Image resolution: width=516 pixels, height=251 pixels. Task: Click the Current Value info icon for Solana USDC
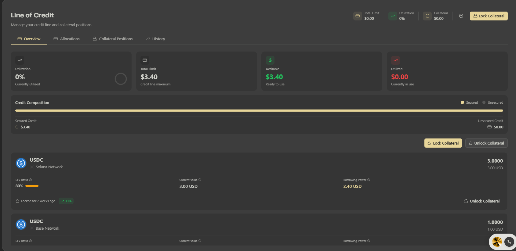200,180
